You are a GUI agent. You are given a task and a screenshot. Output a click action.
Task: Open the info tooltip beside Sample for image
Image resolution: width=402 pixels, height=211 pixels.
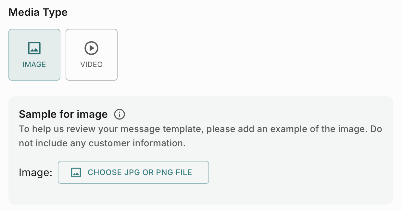pos(119,114)
